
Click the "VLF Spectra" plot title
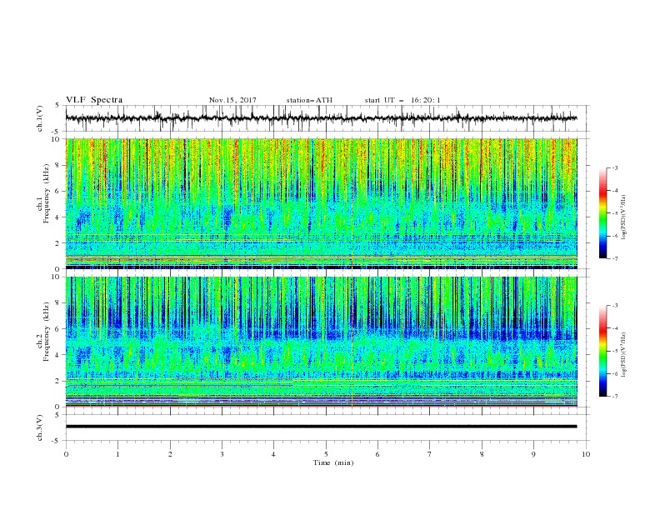tap(94, 100)
